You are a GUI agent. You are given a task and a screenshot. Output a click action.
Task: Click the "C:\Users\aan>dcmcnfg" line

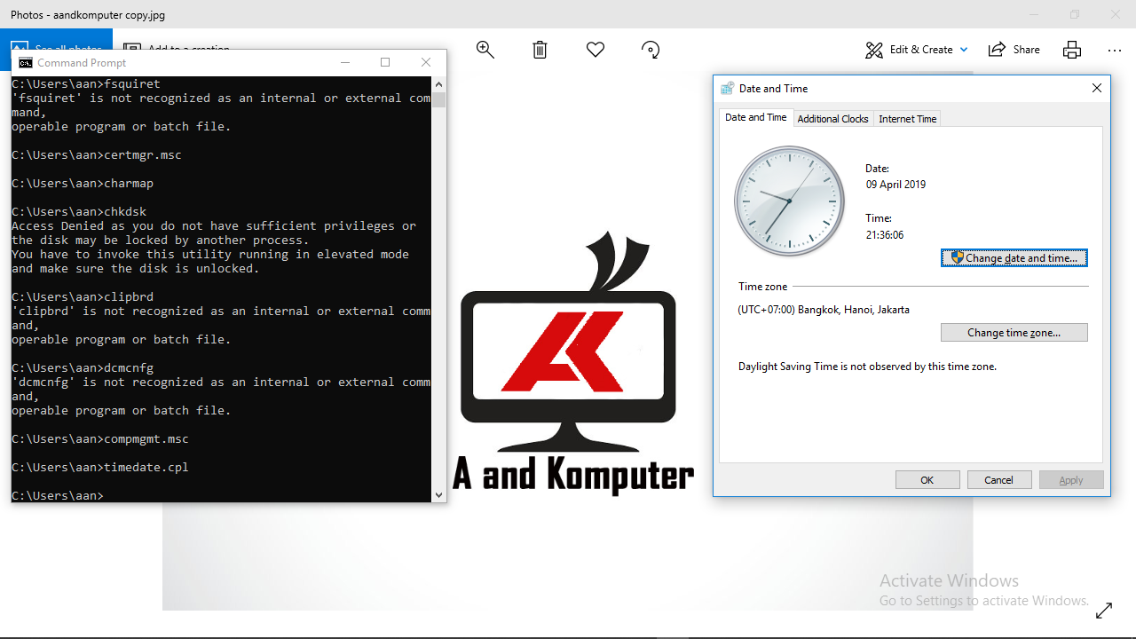[x=83, y=367]
